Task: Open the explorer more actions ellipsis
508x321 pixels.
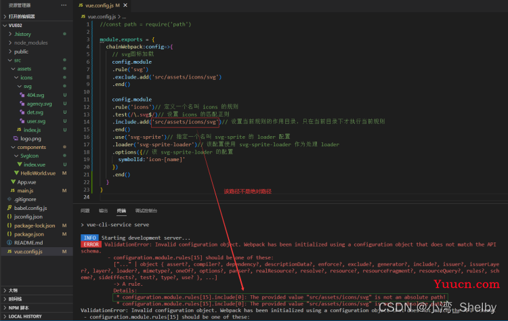Action: 64,5
